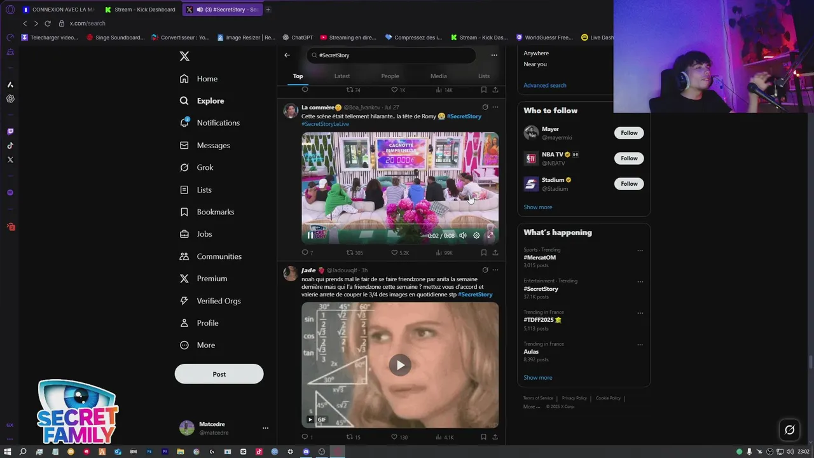Bookmark La commère post
This screenshot has height=458, width=814.
point(484,253)
